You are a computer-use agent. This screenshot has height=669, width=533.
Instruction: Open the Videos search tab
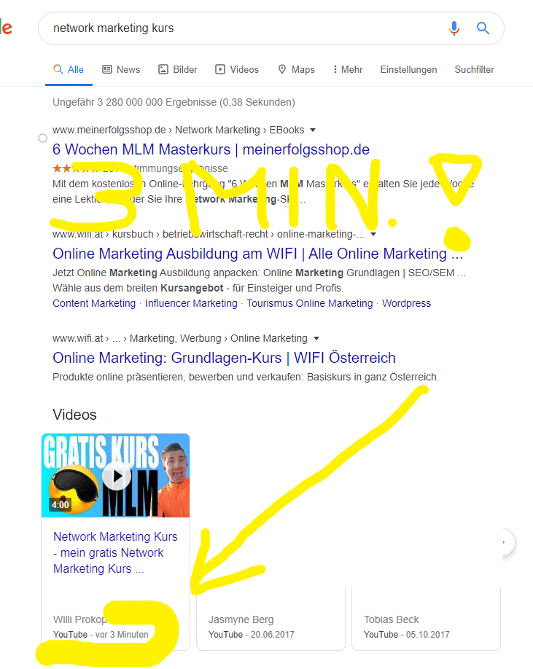coord(237,69)
